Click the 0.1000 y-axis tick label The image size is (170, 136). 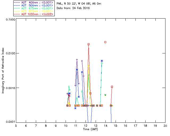click(11, 19)
